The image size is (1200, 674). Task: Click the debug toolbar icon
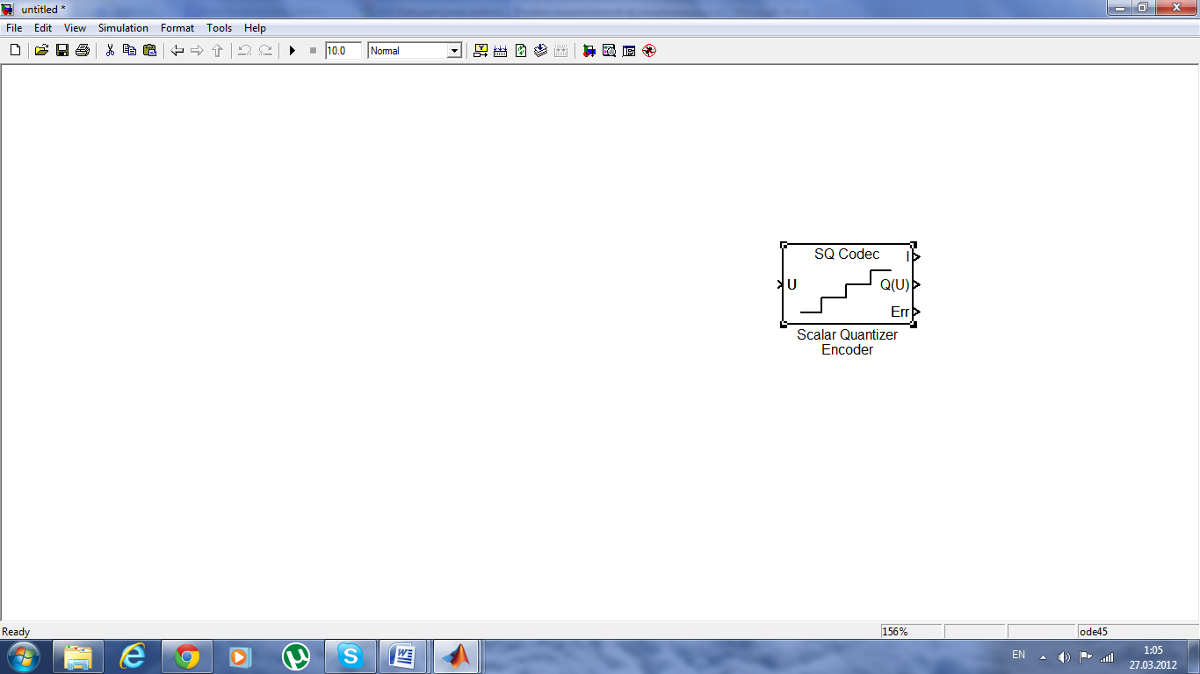click(649, 51)
